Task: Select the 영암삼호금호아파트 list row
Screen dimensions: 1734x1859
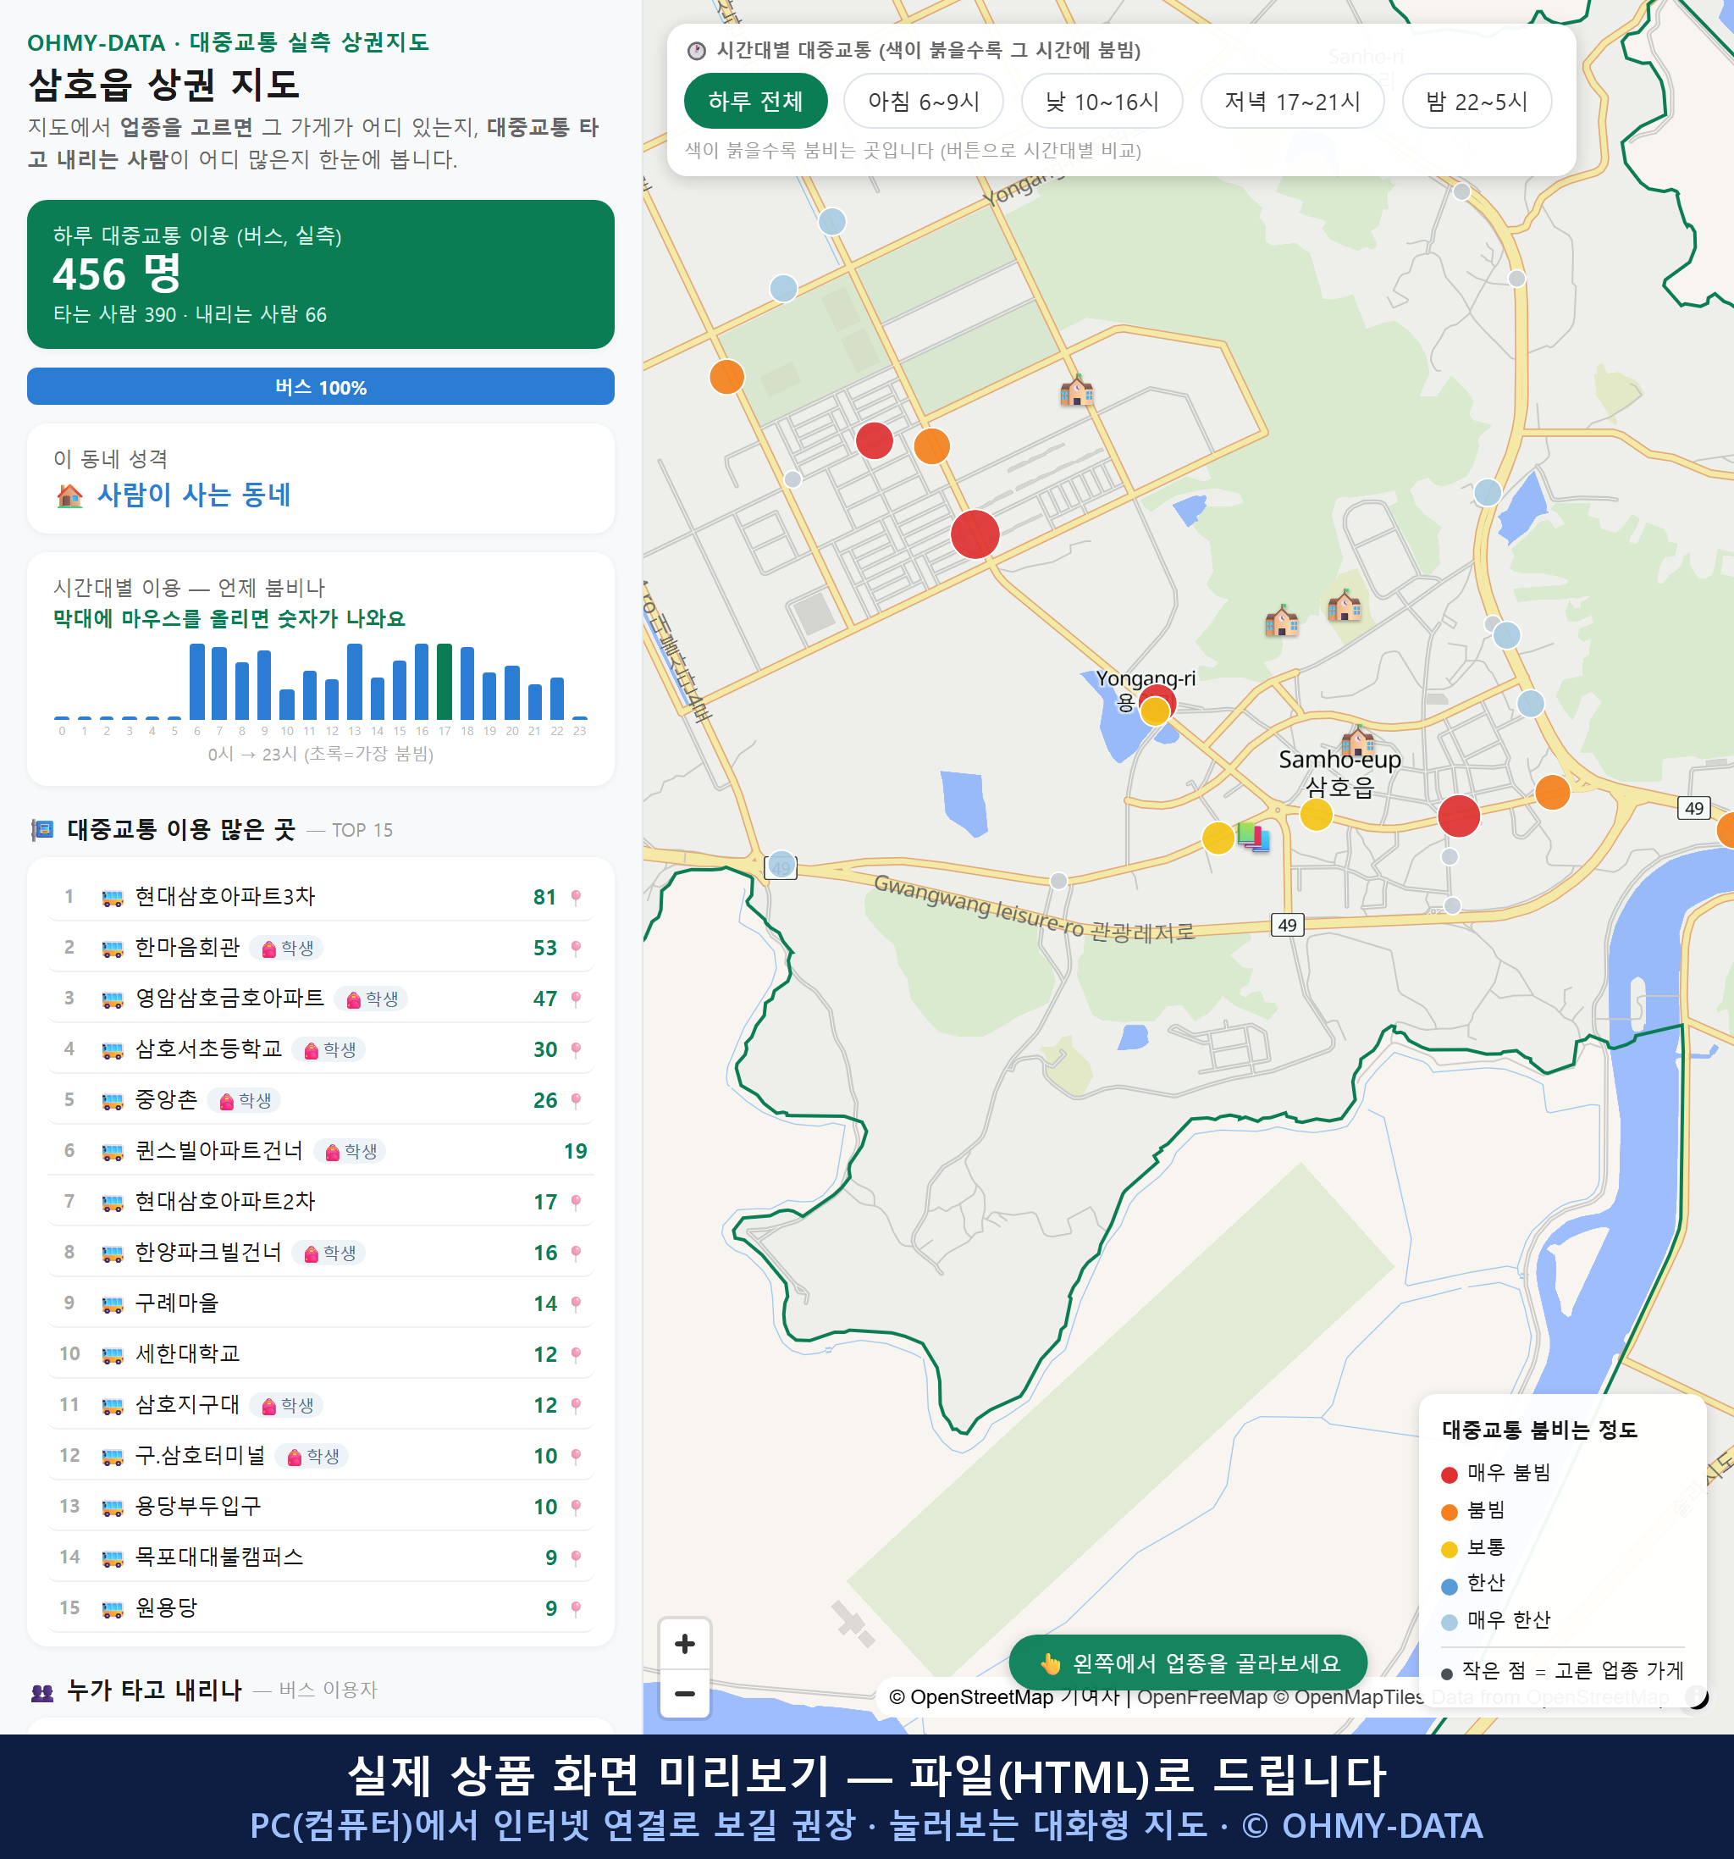Action: 321,999
